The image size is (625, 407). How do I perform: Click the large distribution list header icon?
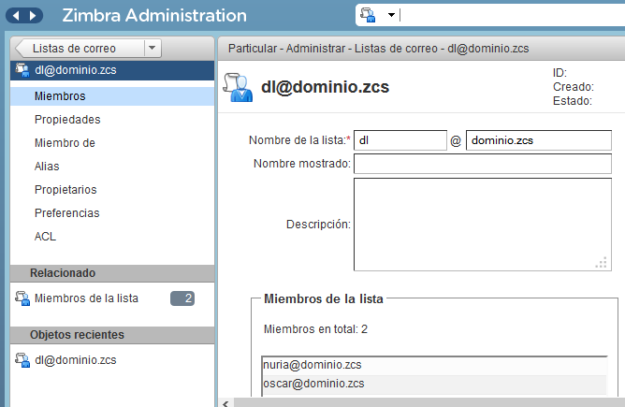pos(238,87)
